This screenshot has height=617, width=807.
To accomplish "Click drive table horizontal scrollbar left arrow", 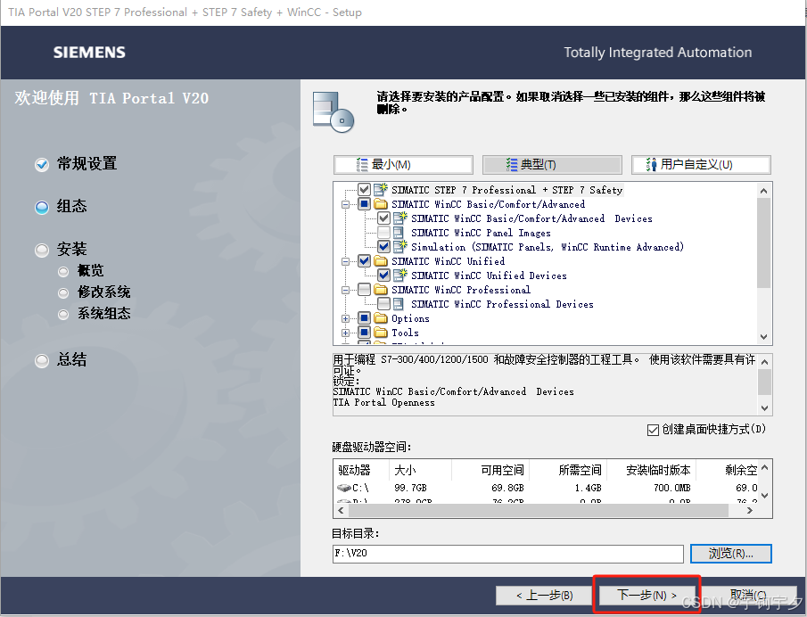I will click(341, 511).
